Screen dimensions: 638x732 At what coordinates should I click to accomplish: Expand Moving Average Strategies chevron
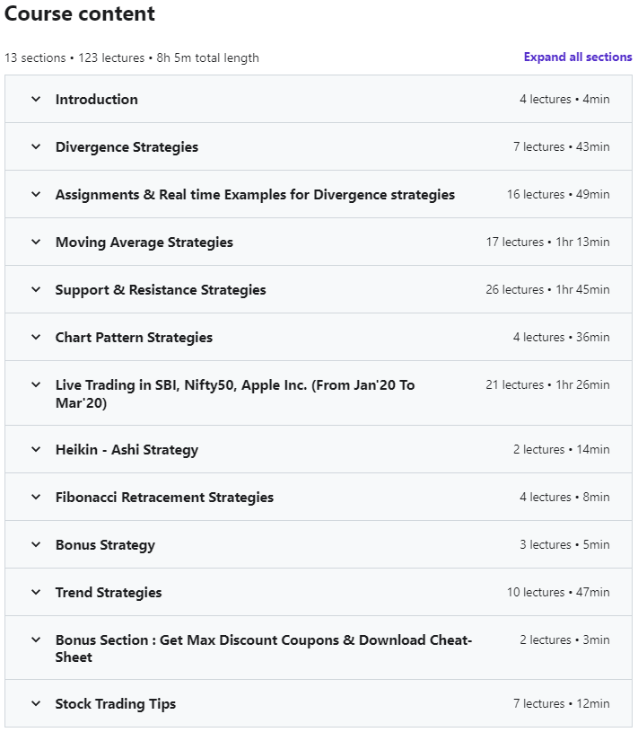pyautogui.click(x=36, y=242)
